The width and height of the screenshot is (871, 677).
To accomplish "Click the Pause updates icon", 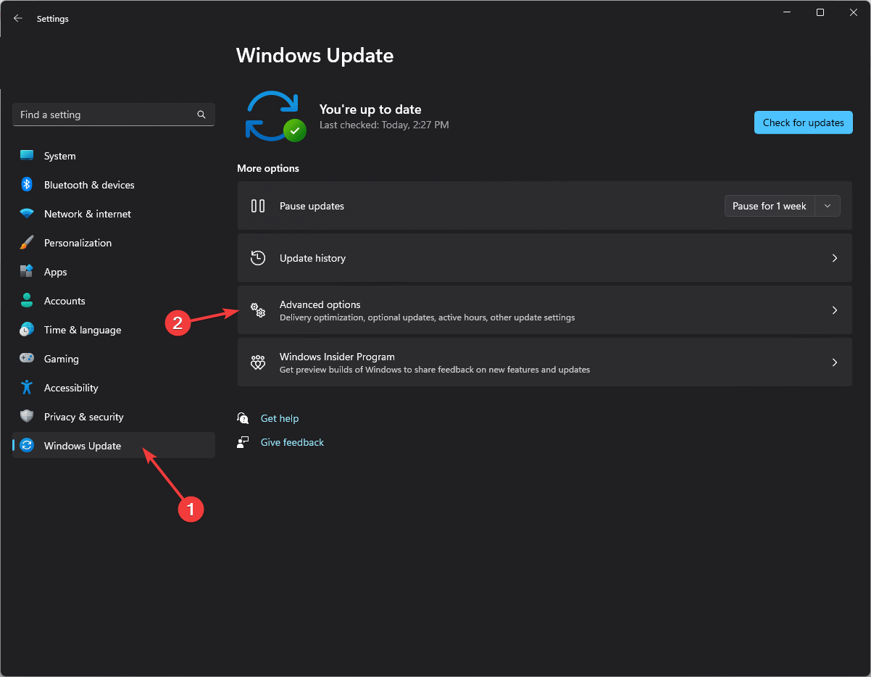I will point(258,205).
